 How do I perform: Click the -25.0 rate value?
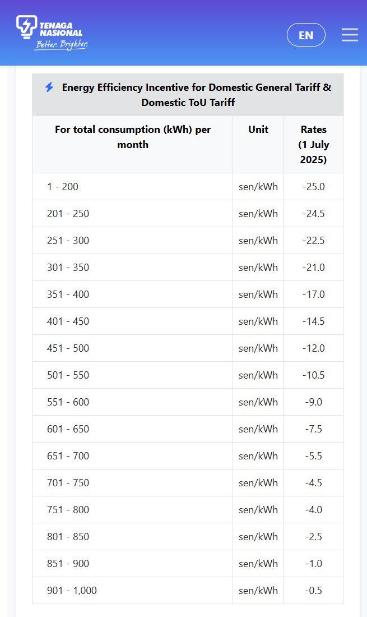click(313, 187)
